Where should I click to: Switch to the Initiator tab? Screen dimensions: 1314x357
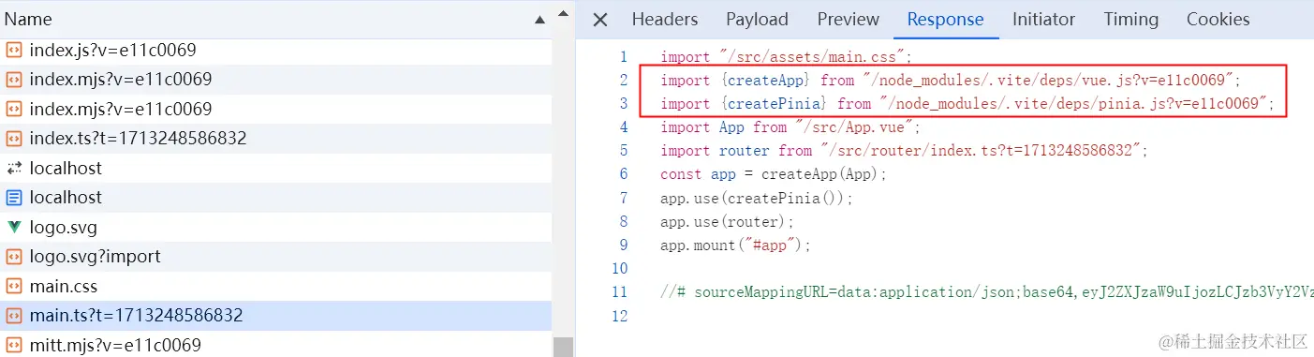pos(1043,20)
